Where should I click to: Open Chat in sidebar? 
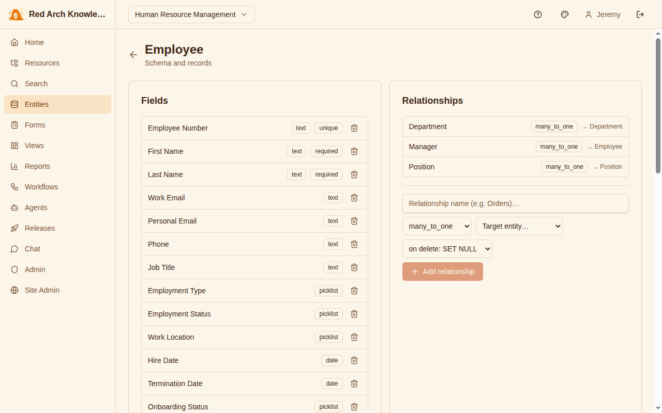[57, 249]
